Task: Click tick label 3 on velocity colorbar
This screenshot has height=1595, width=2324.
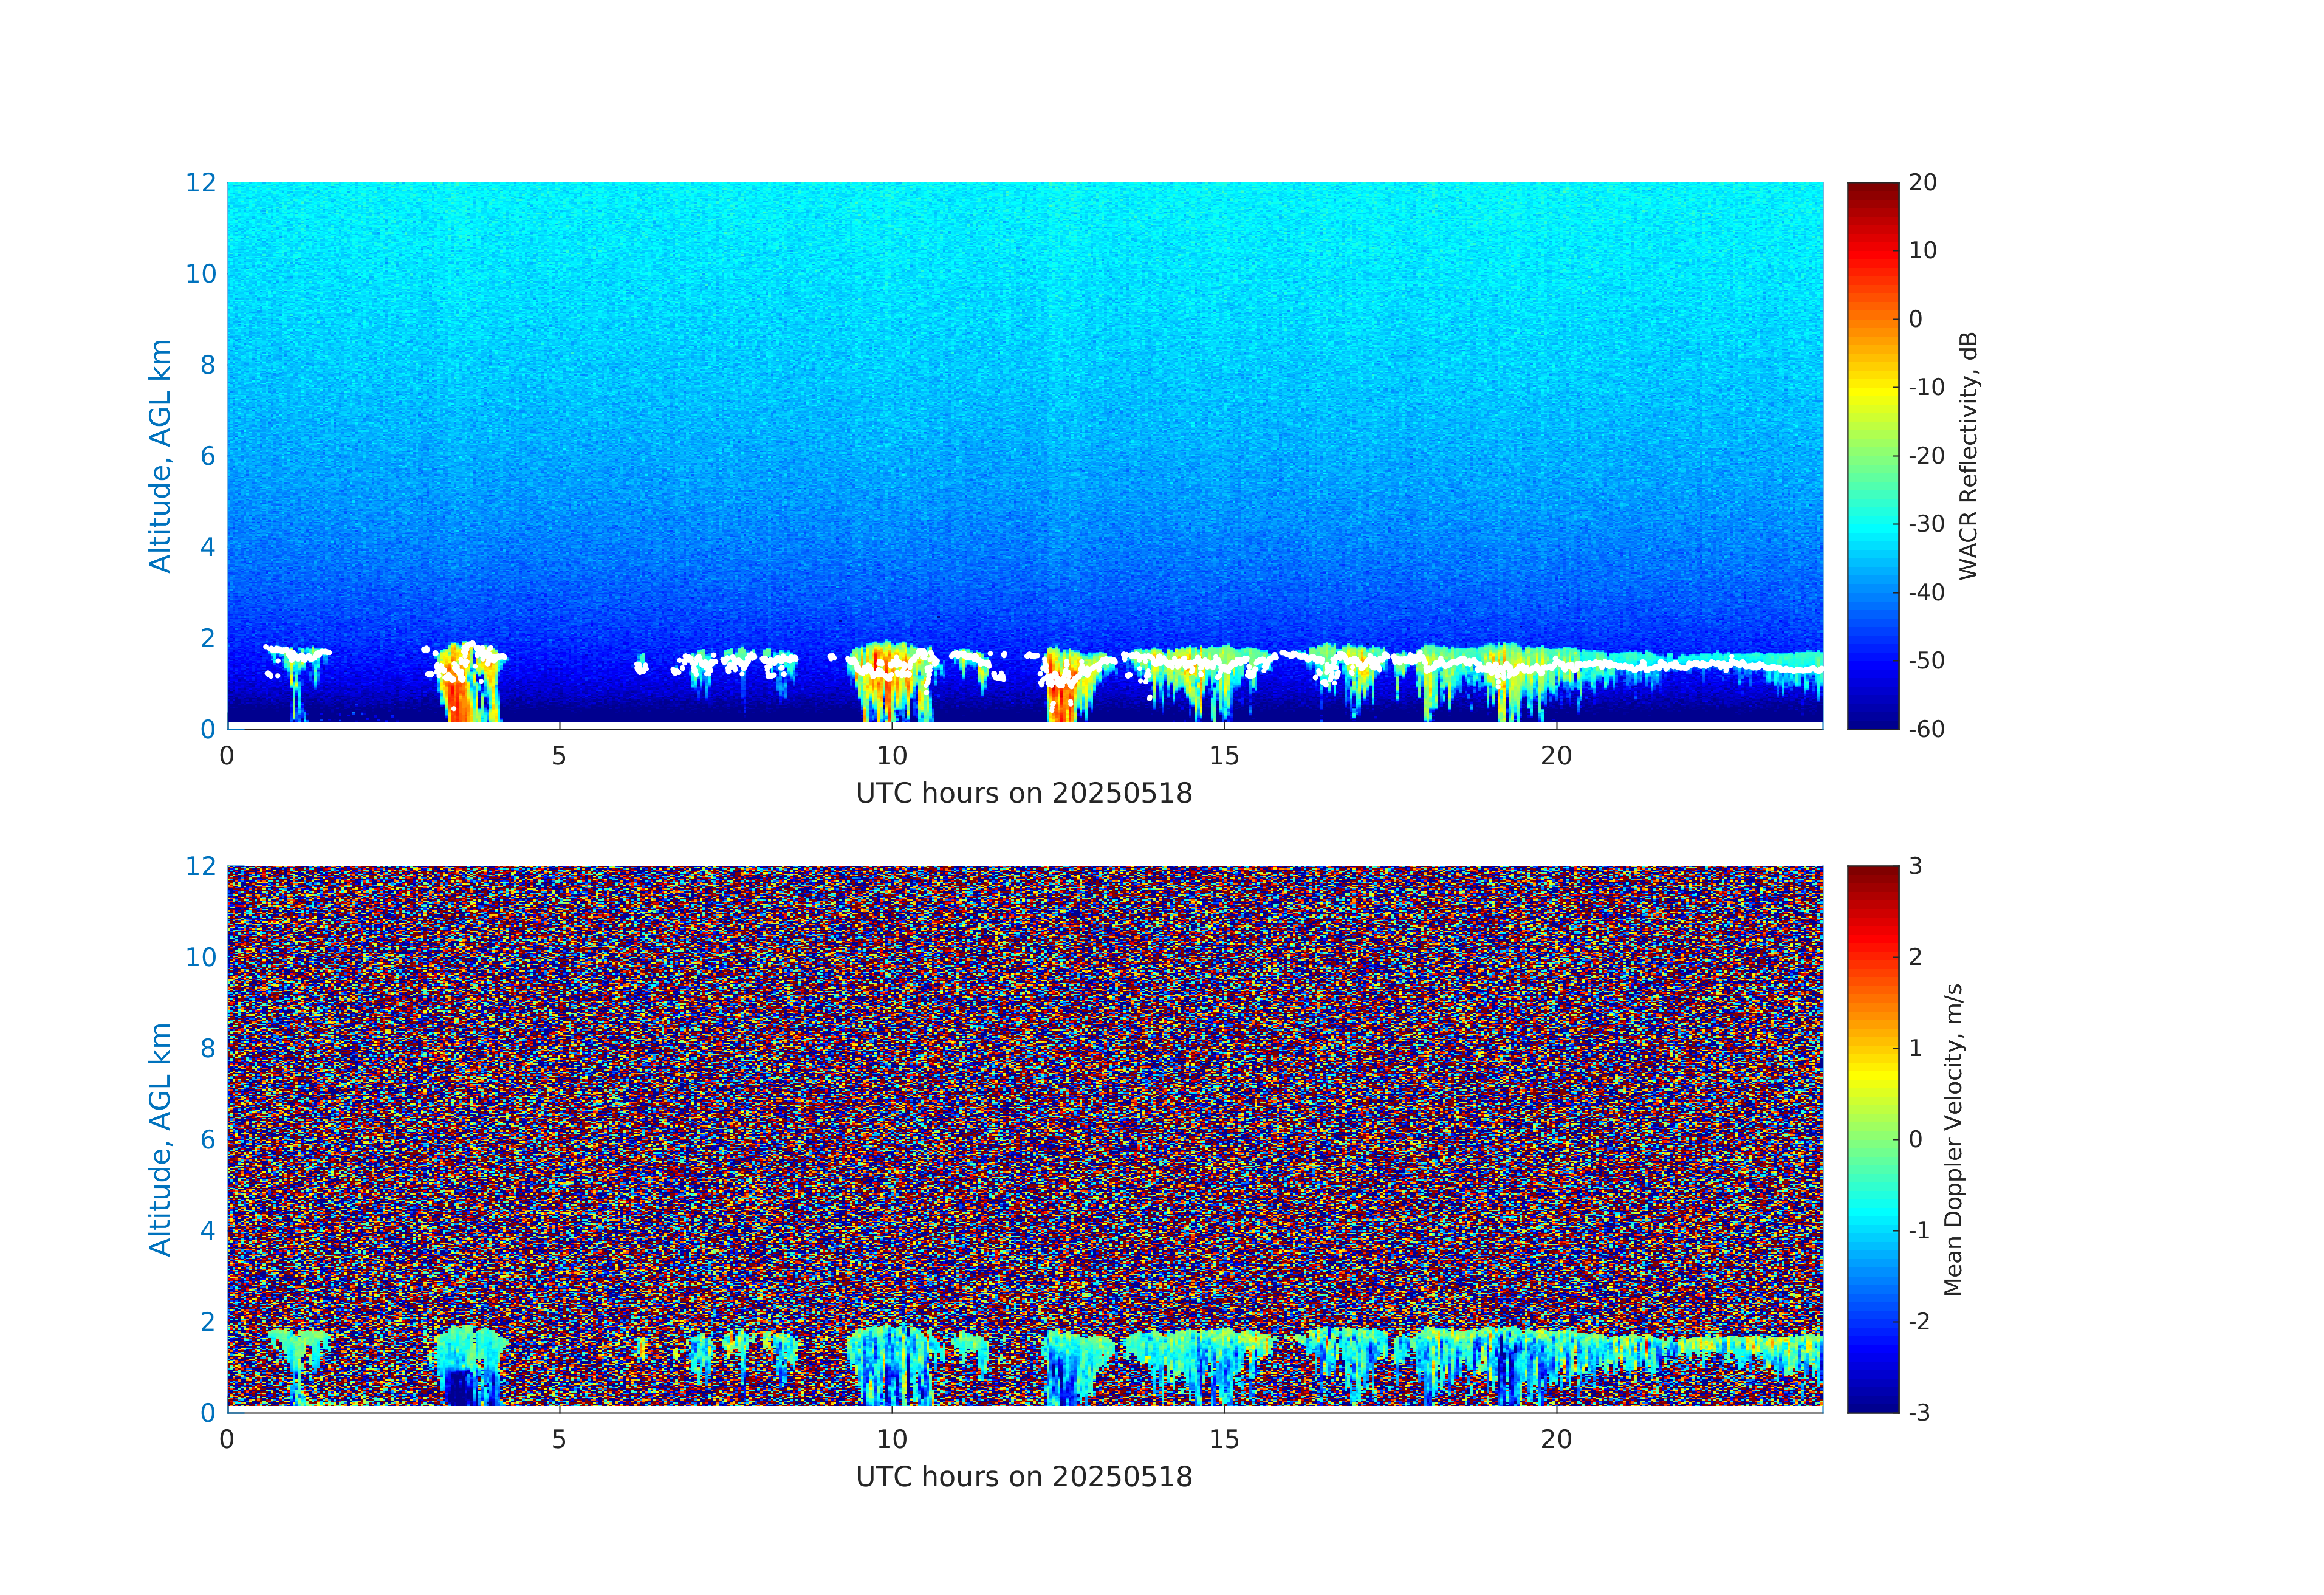Action: coord(1915,866)
